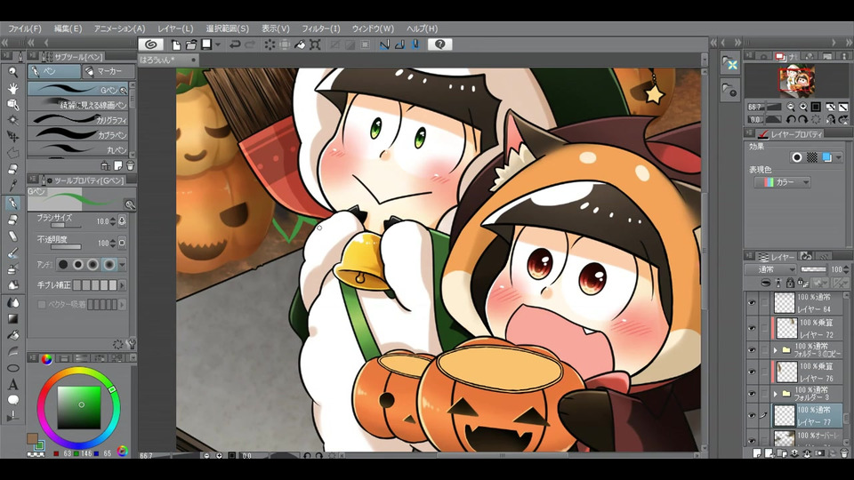The height and width of the screenshot is (480, 854).
Task: Click the Open file folder icon
Action: pyautogui.click(x=190, y=44)
